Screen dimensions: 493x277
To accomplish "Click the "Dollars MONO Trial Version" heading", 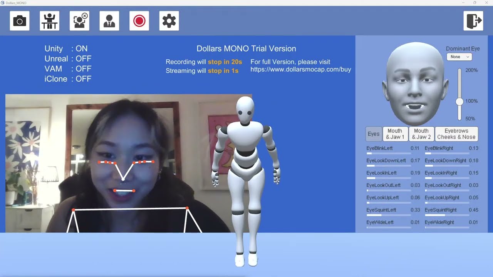I will click(246, 48).
